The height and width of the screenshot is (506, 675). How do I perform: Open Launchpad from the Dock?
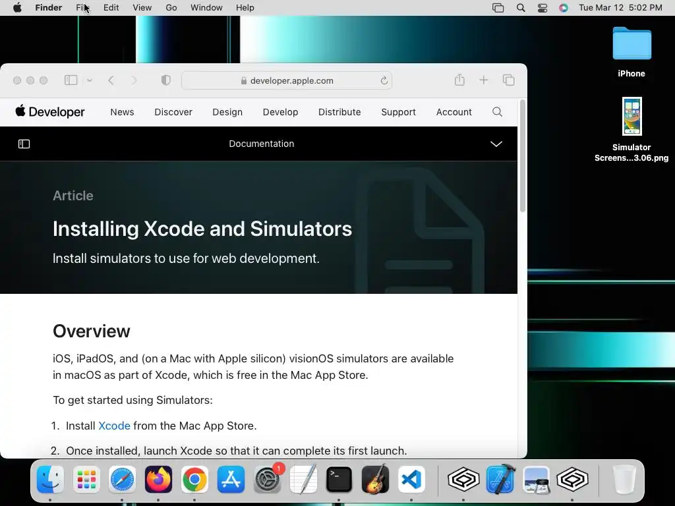(x=86, y=479)
